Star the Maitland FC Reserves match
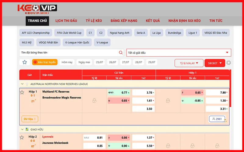This screenshot has height=152, width=244. (22, 92)
